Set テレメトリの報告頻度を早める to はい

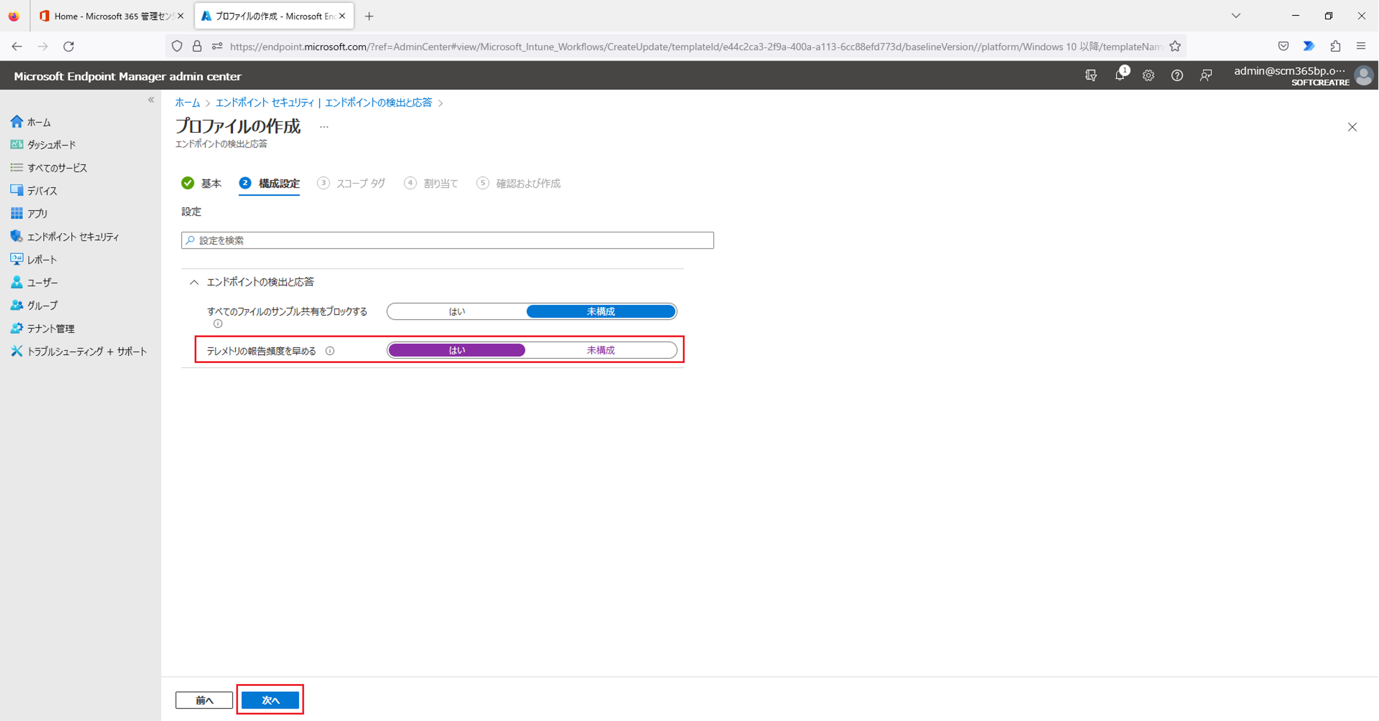457,350
